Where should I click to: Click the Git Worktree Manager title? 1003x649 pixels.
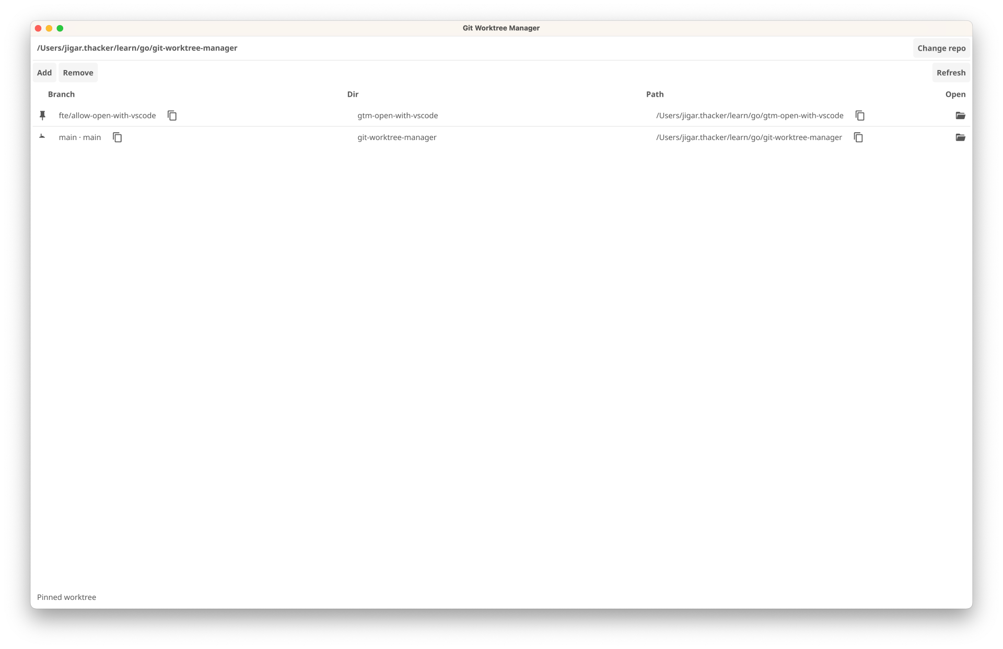[501, 28]
